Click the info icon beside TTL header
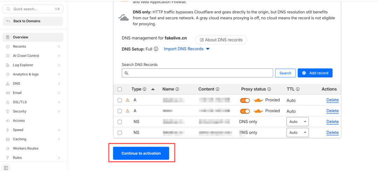 click(298, 89)
